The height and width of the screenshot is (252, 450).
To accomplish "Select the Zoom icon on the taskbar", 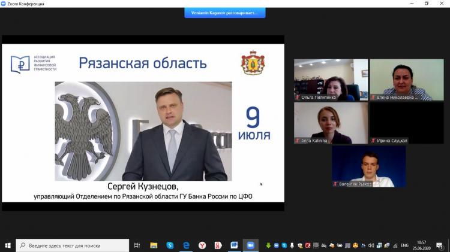I will pyautogui.click(x=251, y=245).
